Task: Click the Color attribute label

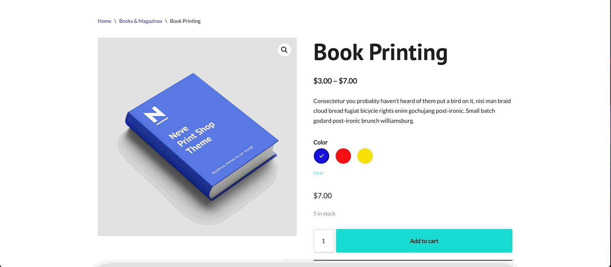Action: [x=320, y=142]
